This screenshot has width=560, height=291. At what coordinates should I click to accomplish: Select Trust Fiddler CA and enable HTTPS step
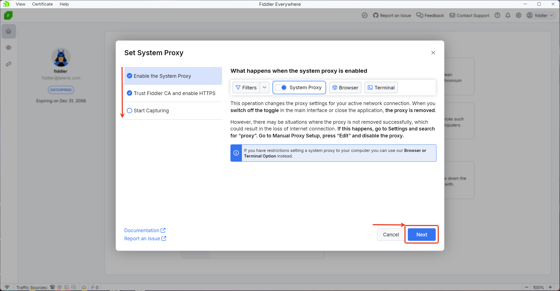click(x=173, y=93)
